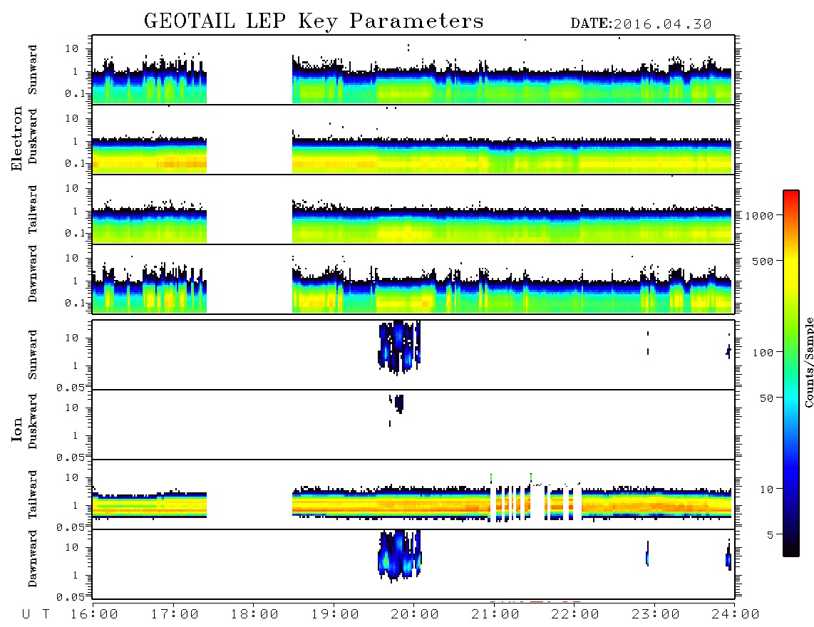
Task: Click the colorbar tick value 1000
Action: pos(758,215)
